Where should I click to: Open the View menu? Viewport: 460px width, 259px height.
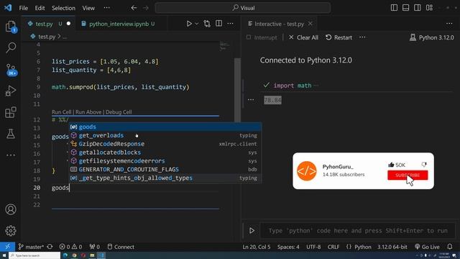(88, 8)
